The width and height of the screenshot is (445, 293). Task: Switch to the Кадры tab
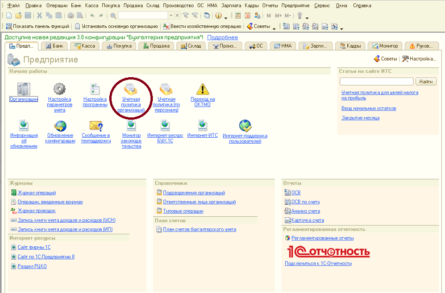coord(350,46)
